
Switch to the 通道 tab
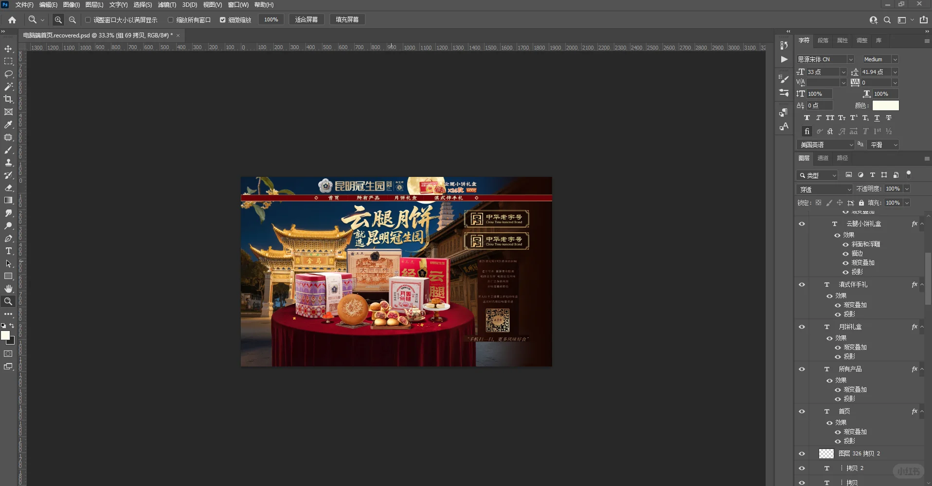(x=823, y=158)
